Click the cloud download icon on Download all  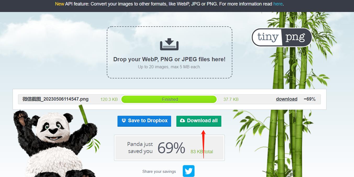click(183, 120)
